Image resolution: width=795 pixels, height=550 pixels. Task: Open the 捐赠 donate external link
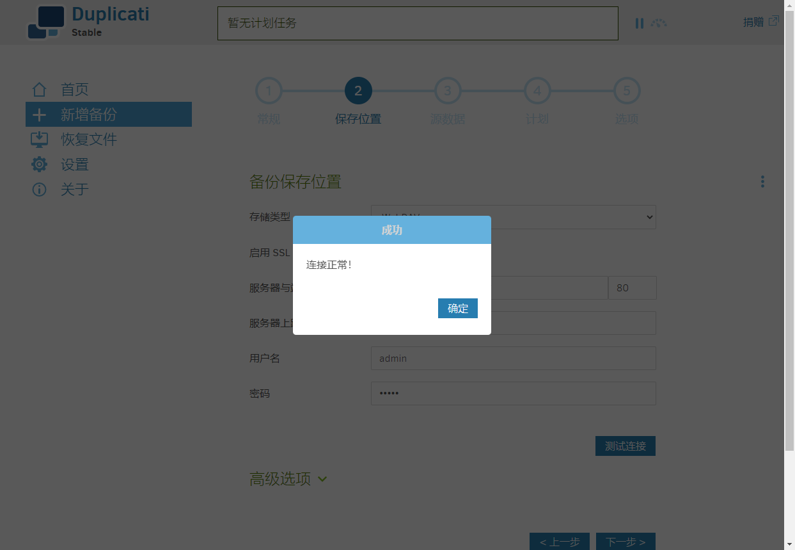(x=760, y=22)
